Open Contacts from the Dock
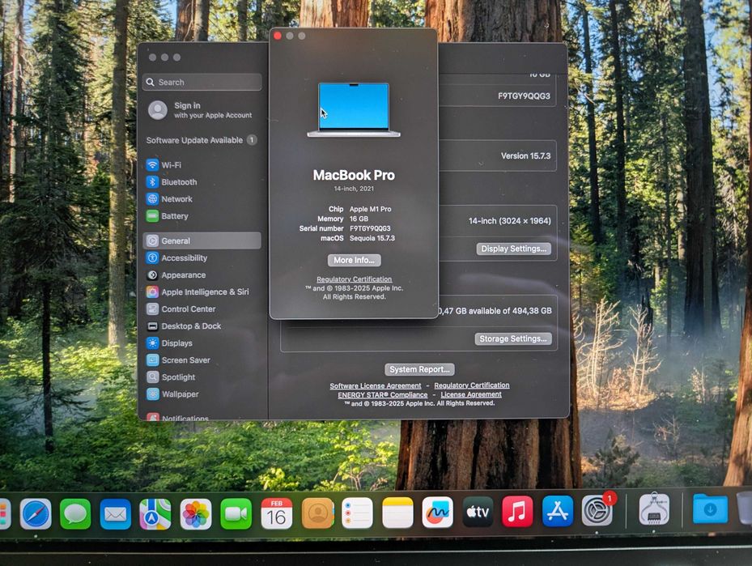This screenshot has width=752, height=566. coord(317,513)
